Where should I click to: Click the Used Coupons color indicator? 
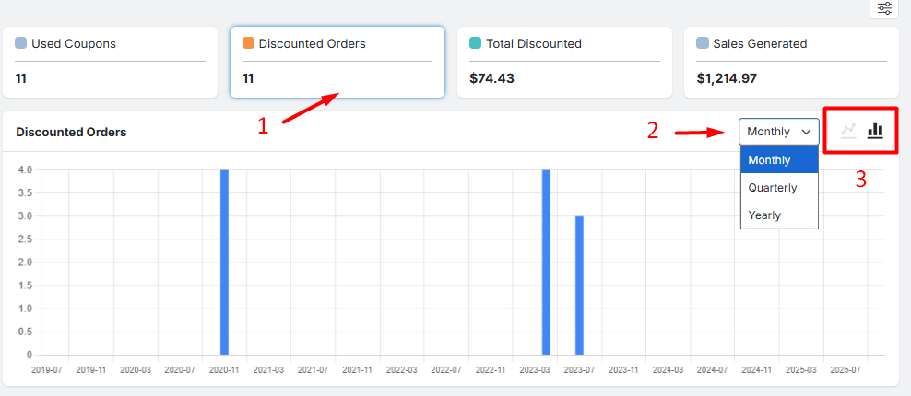(x=20, y=43)
